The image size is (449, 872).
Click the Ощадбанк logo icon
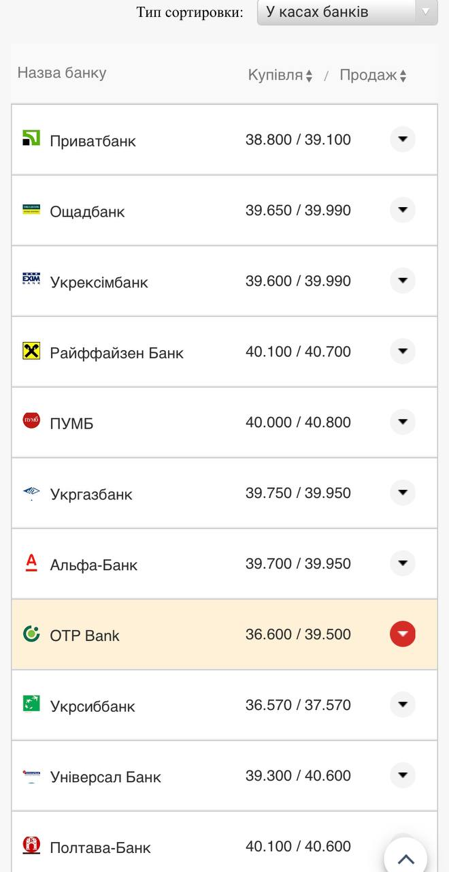pyautogui.click(x=30, y=211)
